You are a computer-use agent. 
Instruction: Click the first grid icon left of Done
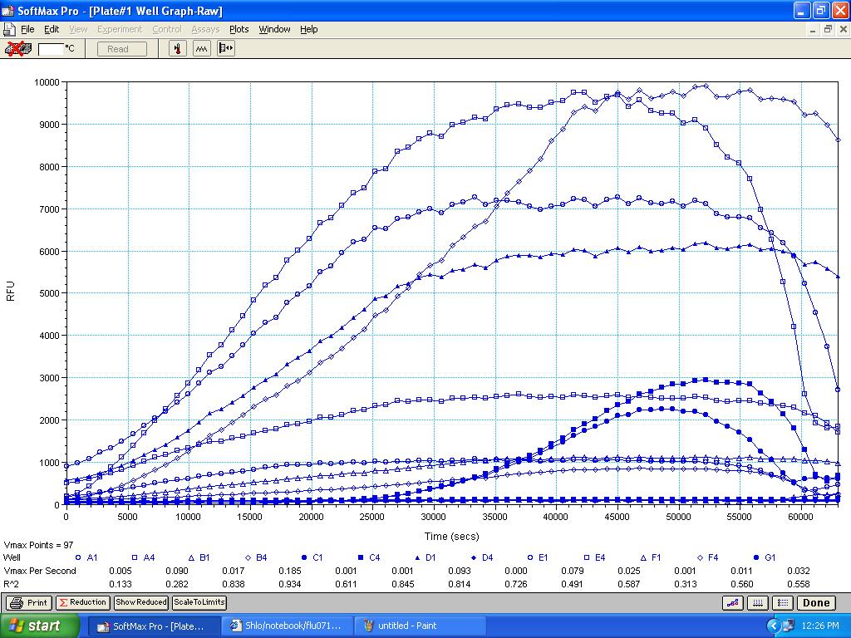click(x=758, y=603)
